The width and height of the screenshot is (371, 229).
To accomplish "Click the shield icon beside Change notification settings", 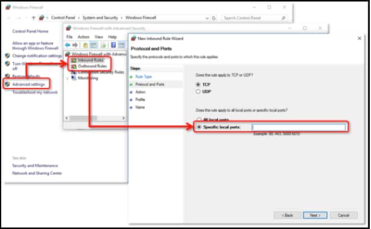I will pos(7,56).
